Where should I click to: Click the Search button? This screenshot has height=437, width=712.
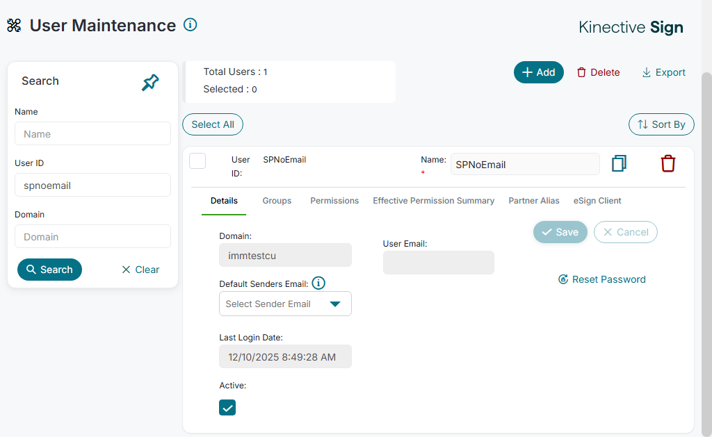coord(49,270)
